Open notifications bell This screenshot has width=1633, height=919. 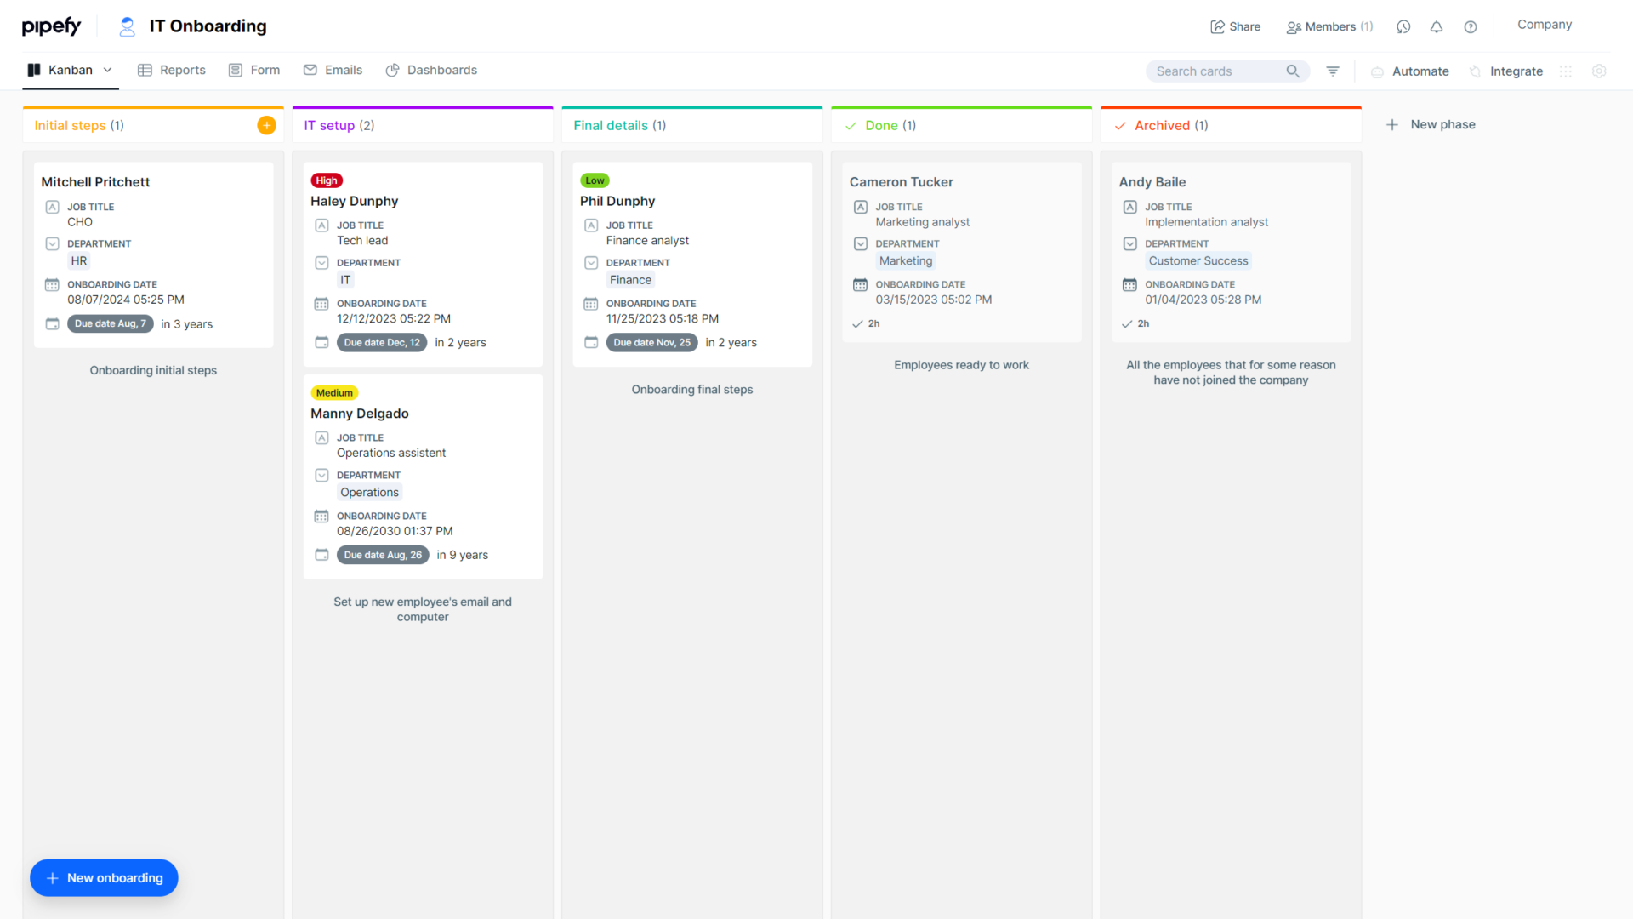pos(1437,26)
